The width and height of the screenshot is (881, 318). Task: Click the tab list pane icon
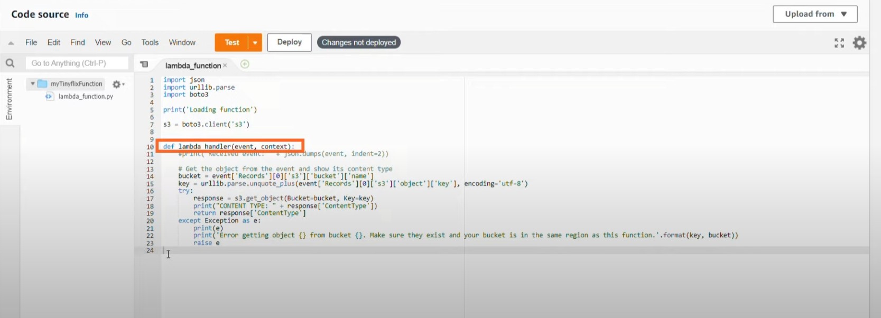(144, 64)
